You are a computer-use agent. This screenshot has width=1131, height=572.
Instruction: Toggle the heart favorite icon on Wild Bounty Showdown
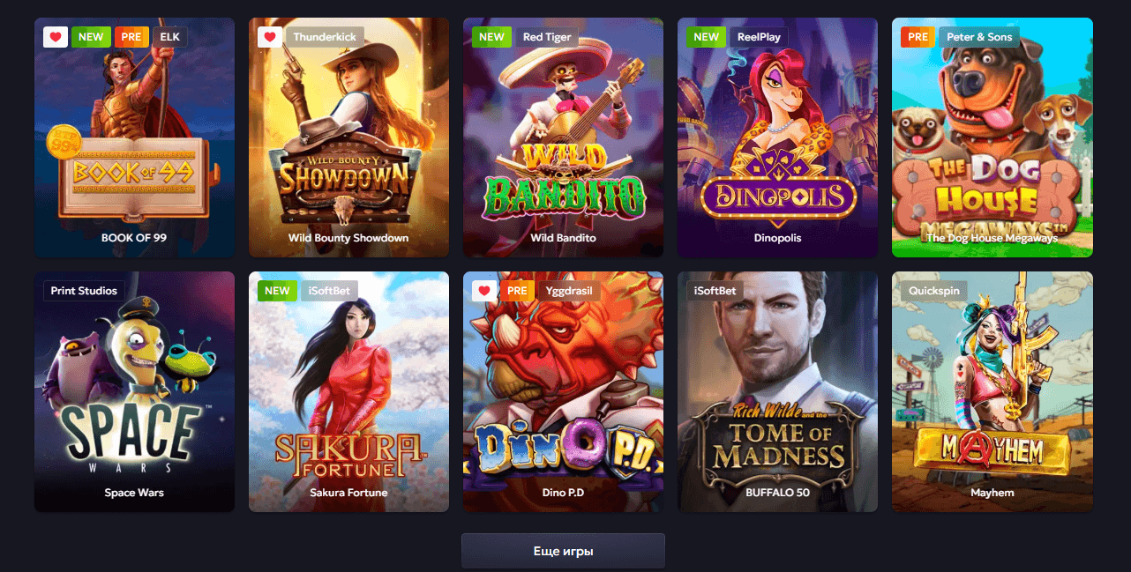coord(270,37)
